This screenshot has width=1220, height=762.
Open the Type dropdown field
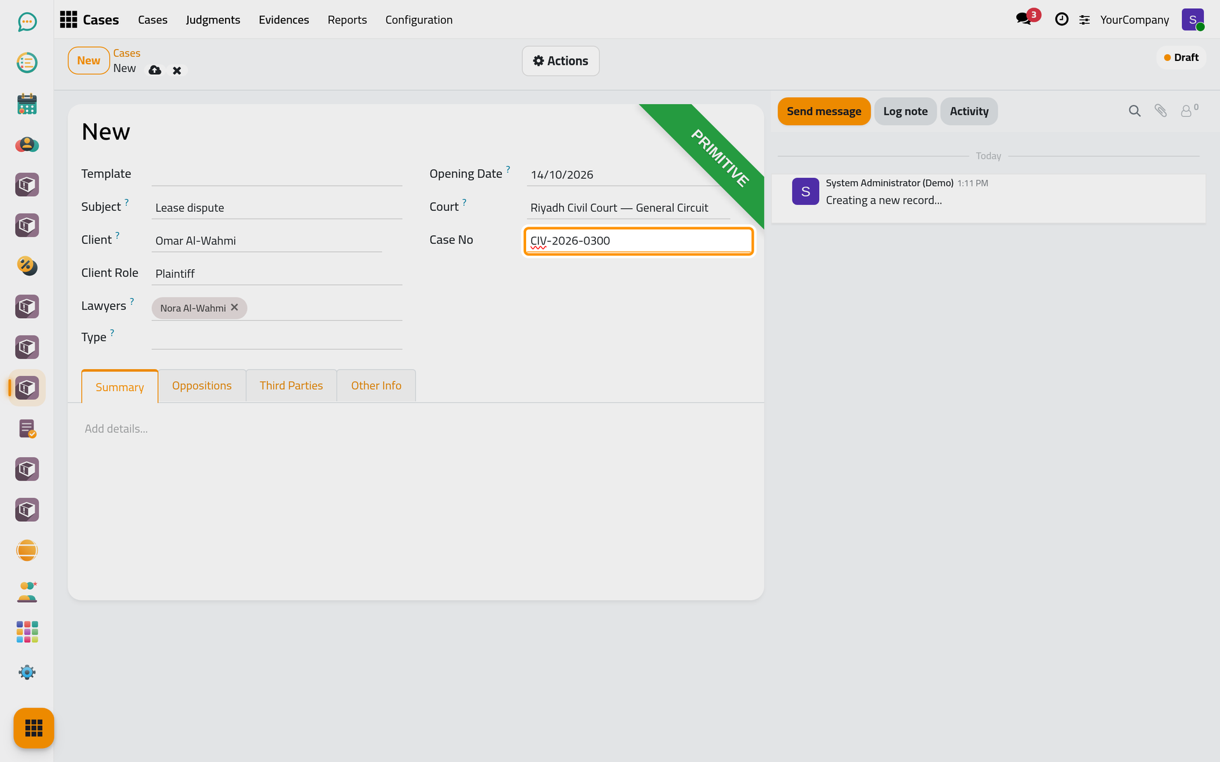point(276,337)
